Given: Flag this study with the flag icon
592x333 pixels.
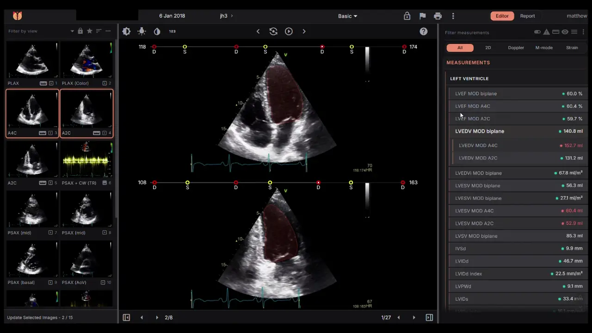Looking at the screenshot, I should click(422, 16).
